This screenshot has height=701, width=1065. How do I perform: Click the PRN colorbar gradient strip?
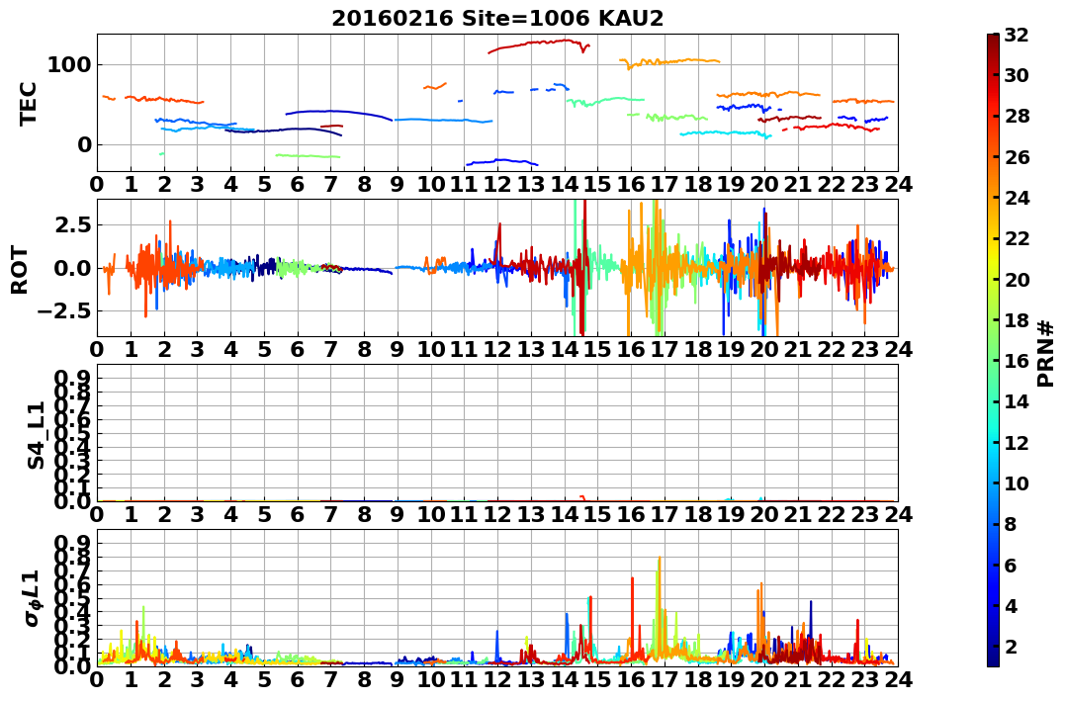(x=993, y=350)
